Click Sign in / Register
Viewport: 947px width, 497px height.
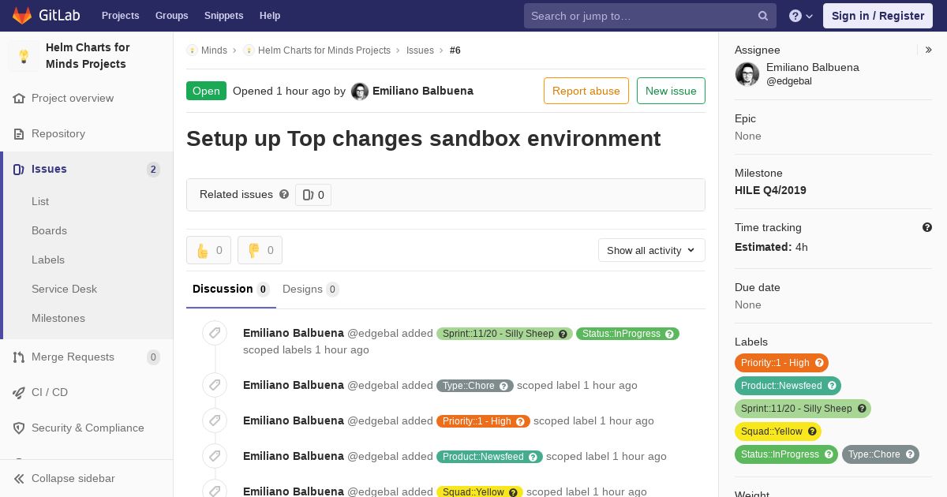pyautogui.click(x=878, y=16)
